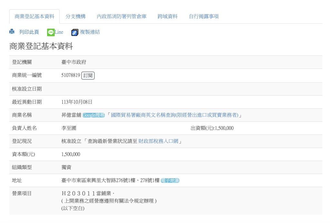Click the blue chain-link copy icon

pyautogui.click(x=75, y=32)
